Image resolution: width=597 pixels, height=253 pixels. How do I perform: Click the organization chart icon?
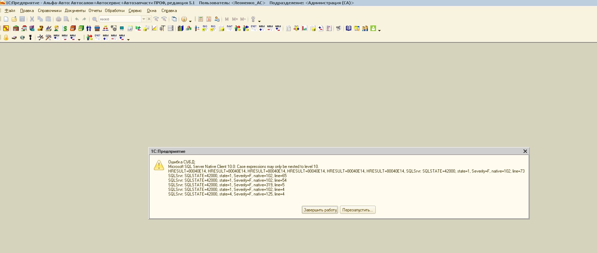click(106, 28)
